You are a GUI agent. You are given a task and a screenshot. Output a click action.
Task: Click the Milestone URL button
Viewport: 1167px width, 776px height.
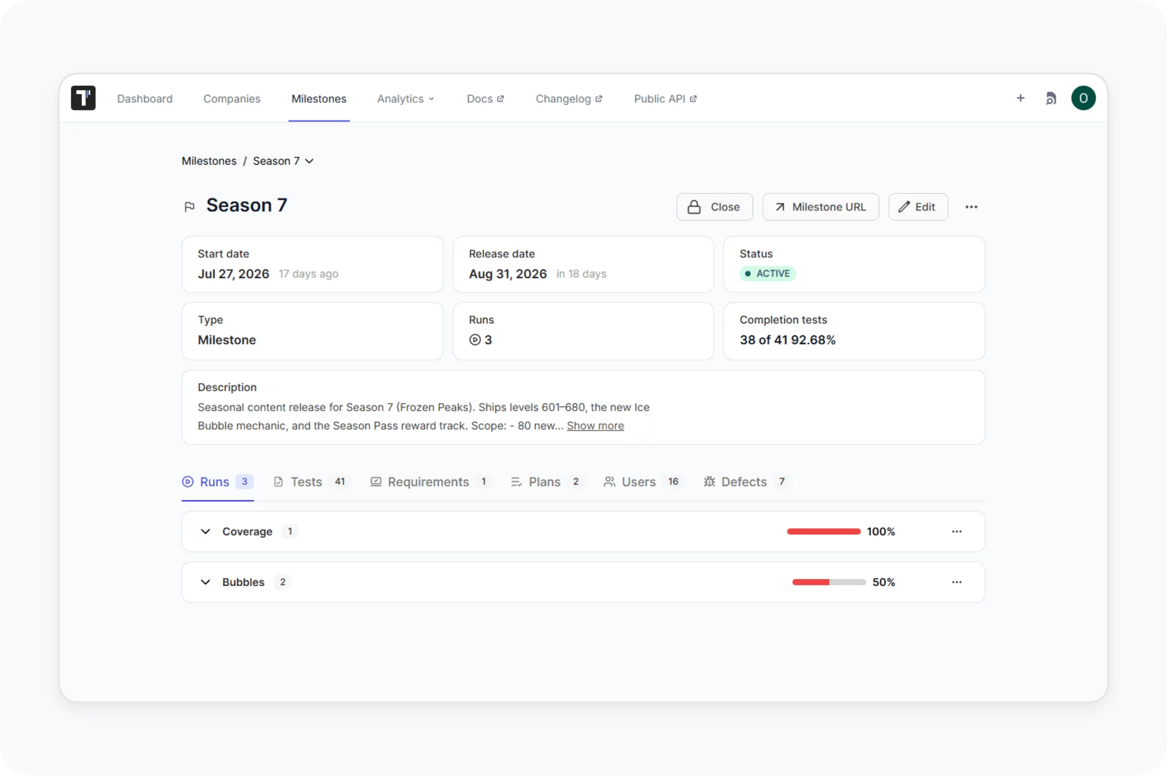[x=820, y=207]
